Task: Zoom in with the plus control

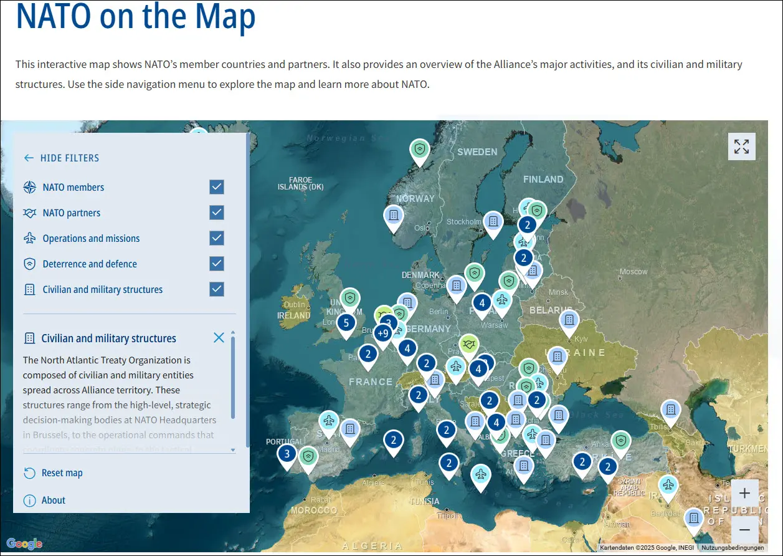Action: click(x=745, y=492)
